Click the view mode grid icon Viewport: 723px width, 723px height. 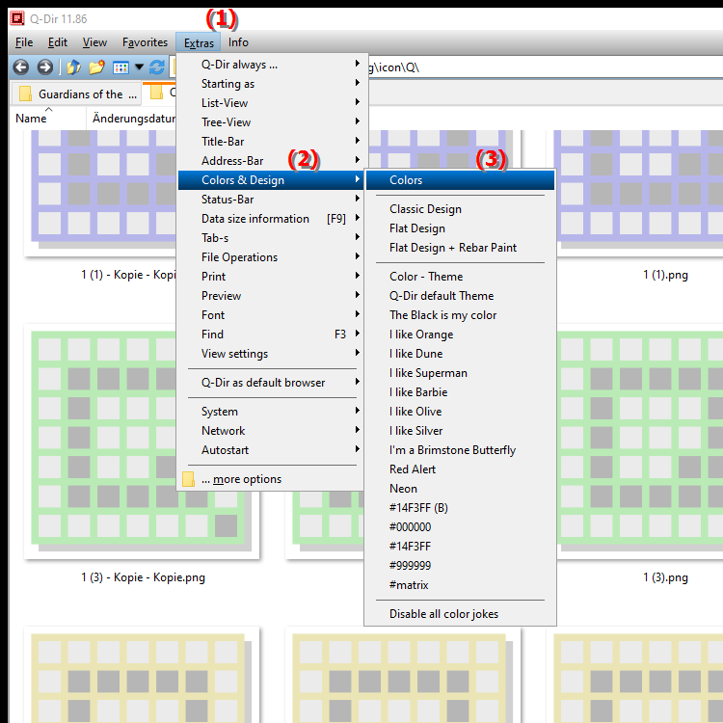tap(120, 67)
